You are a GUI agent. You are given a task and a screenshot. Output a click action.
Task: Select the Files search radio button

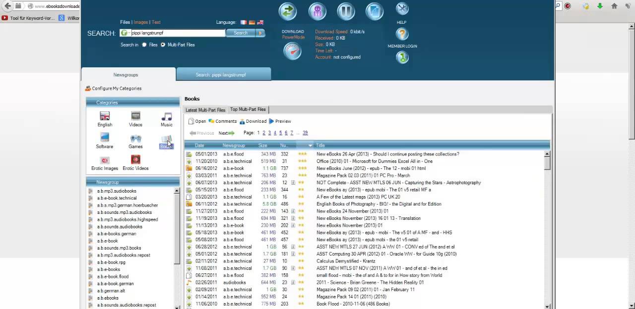point(144,45)
